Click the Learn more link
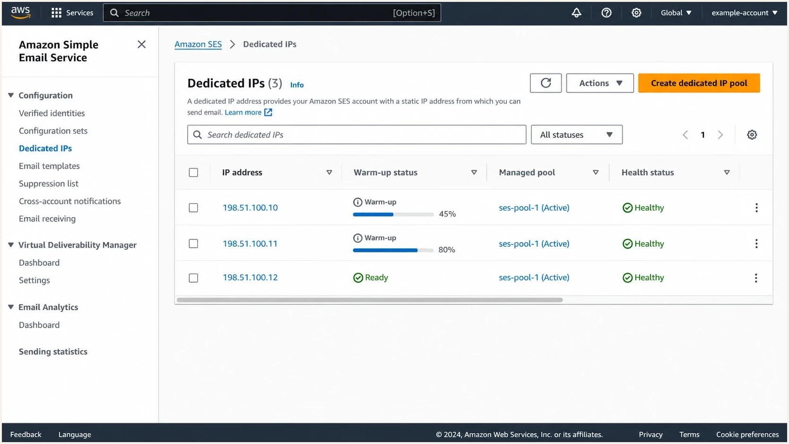The image size is (789, 444). pyautogui.click(x=243, y=112)
